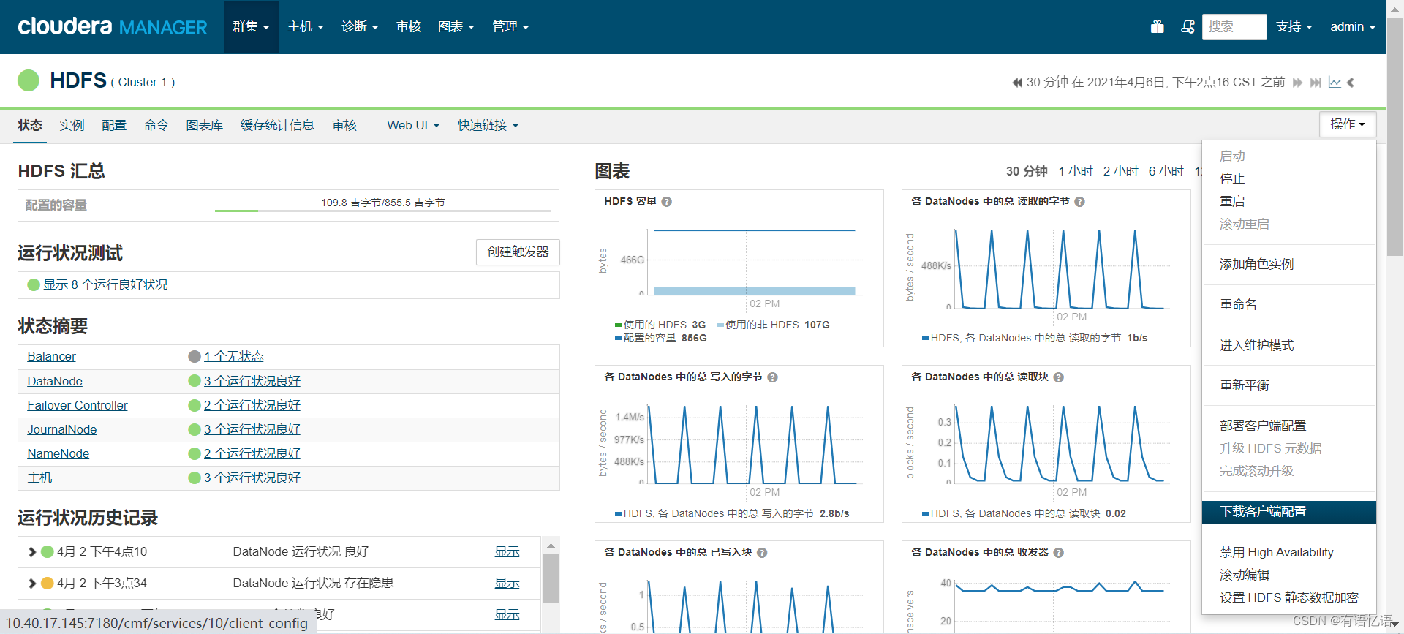Viewport: 1404px width, 634px height.
Task: Open help for DataNodes 写入的字节 chart
Action: tap(772, 377)
